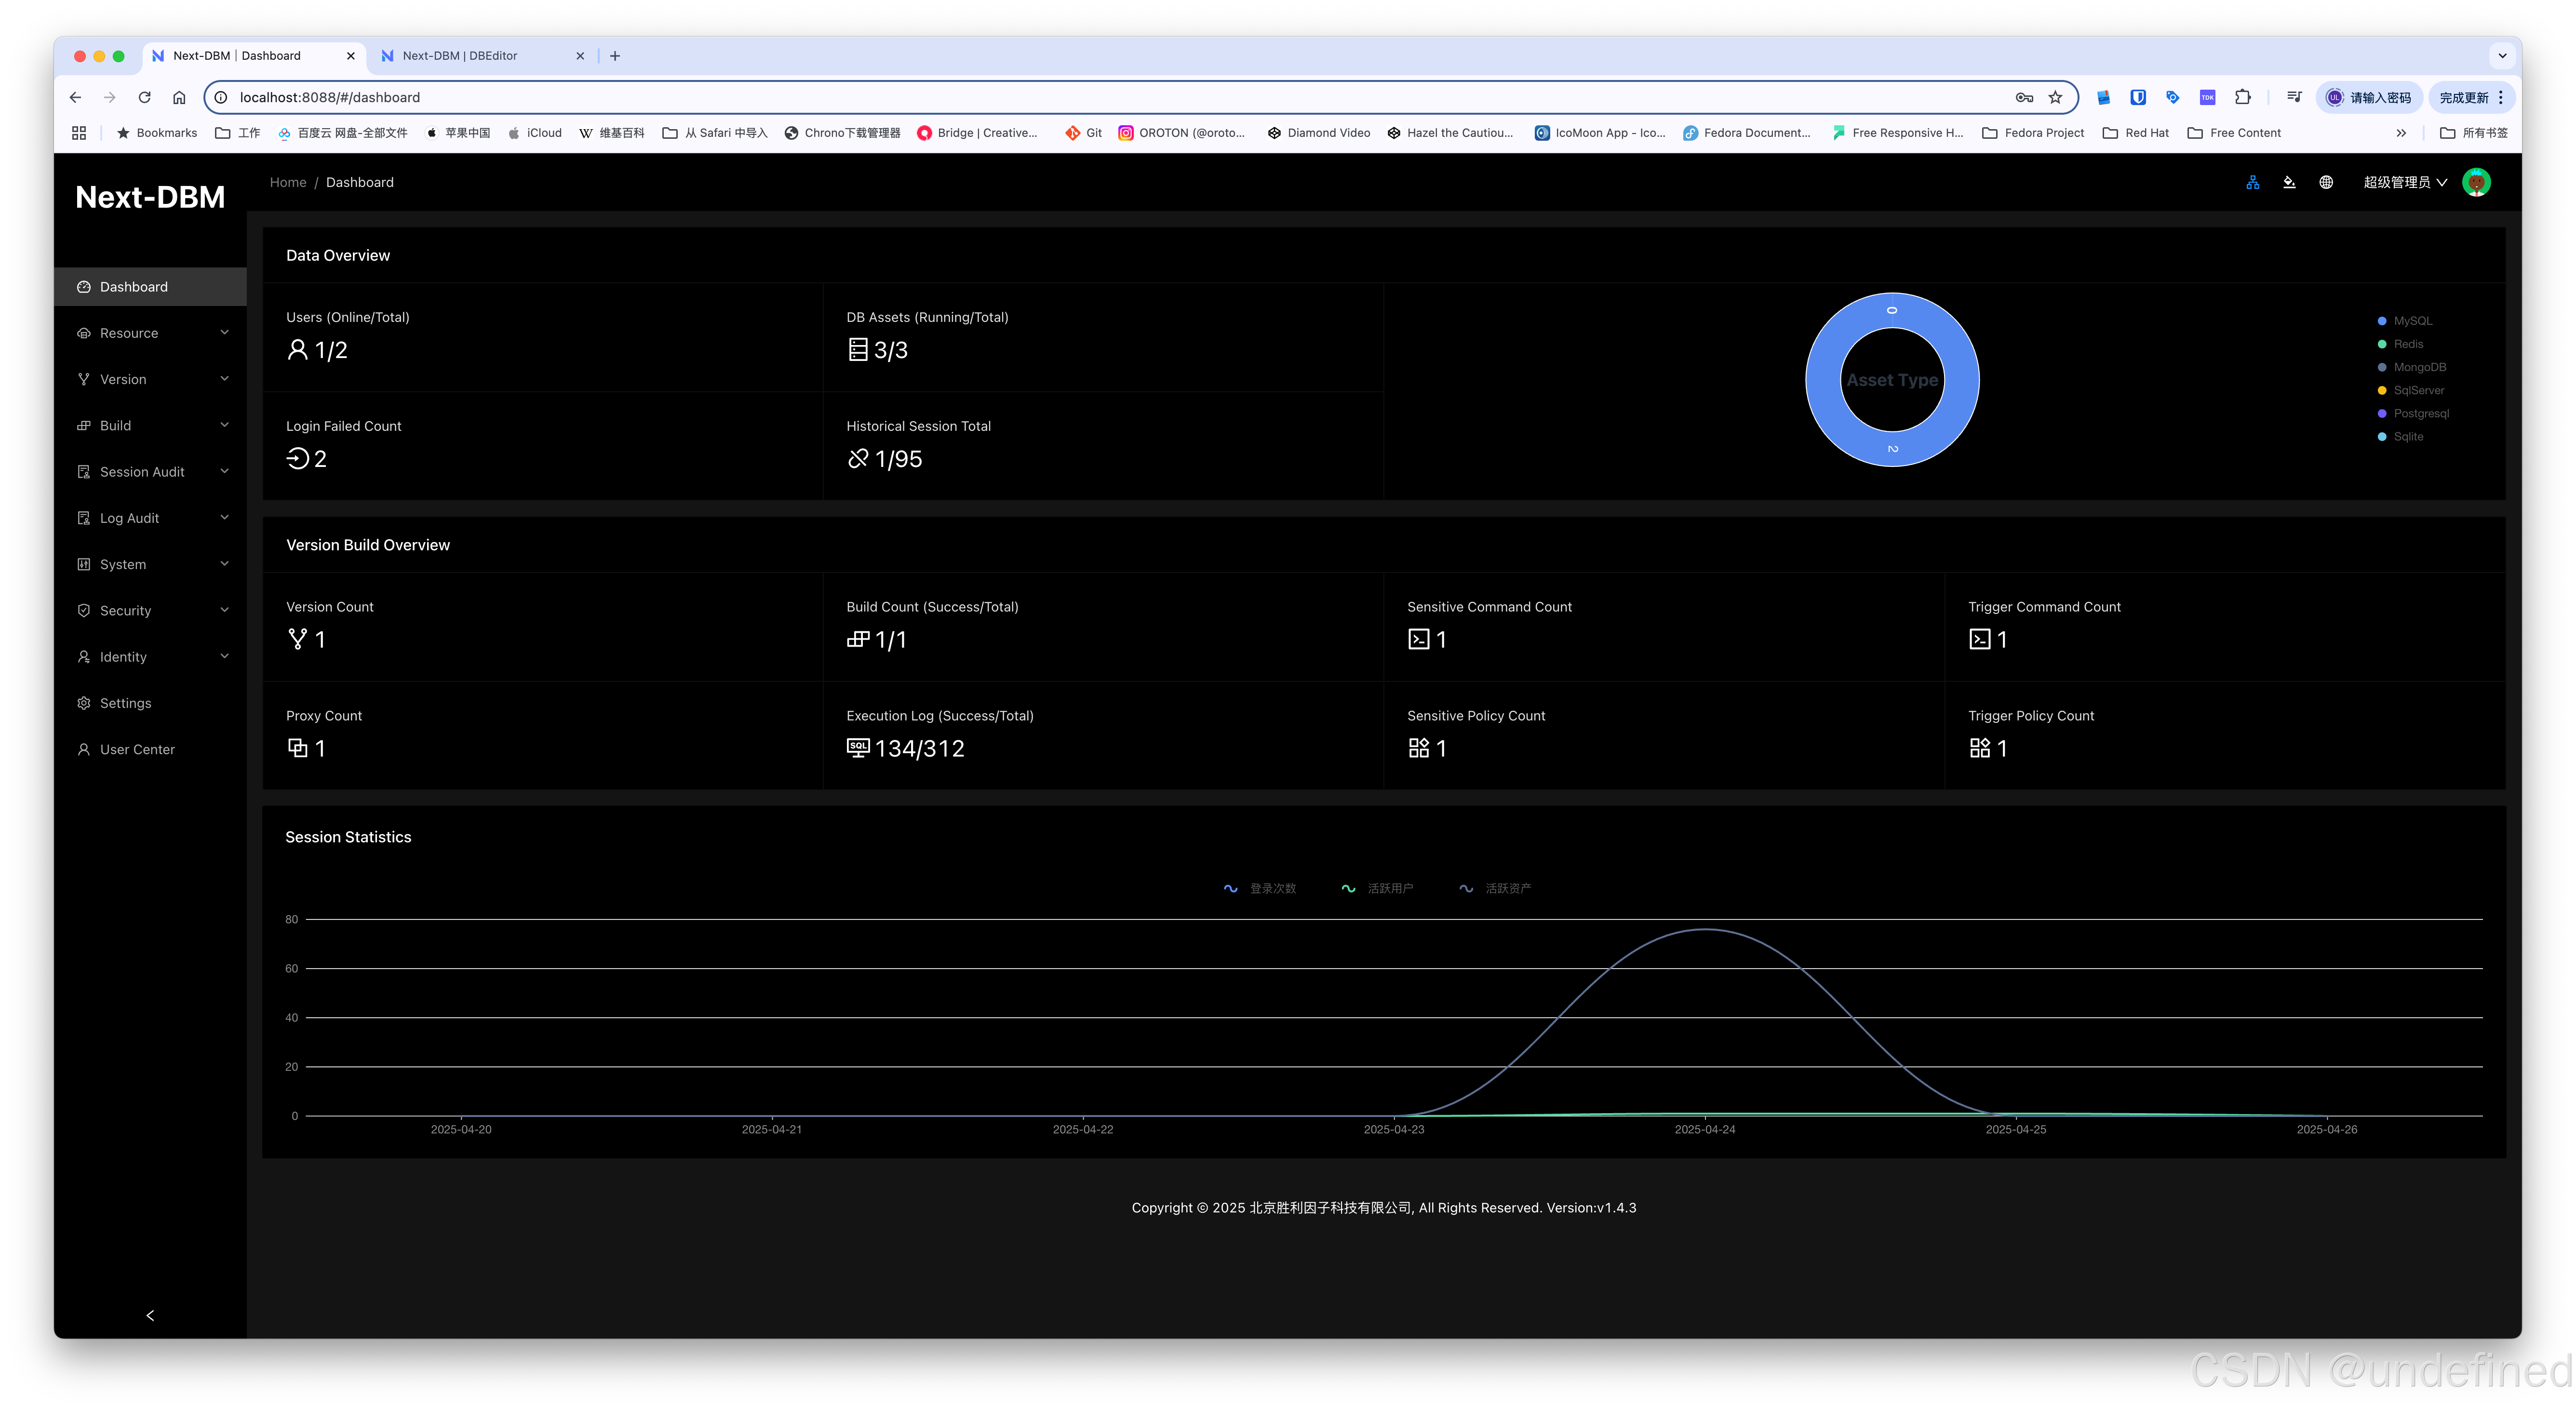Click the Home breadcrumb link
This screenshot has height=1410, width=2576.
288,182
